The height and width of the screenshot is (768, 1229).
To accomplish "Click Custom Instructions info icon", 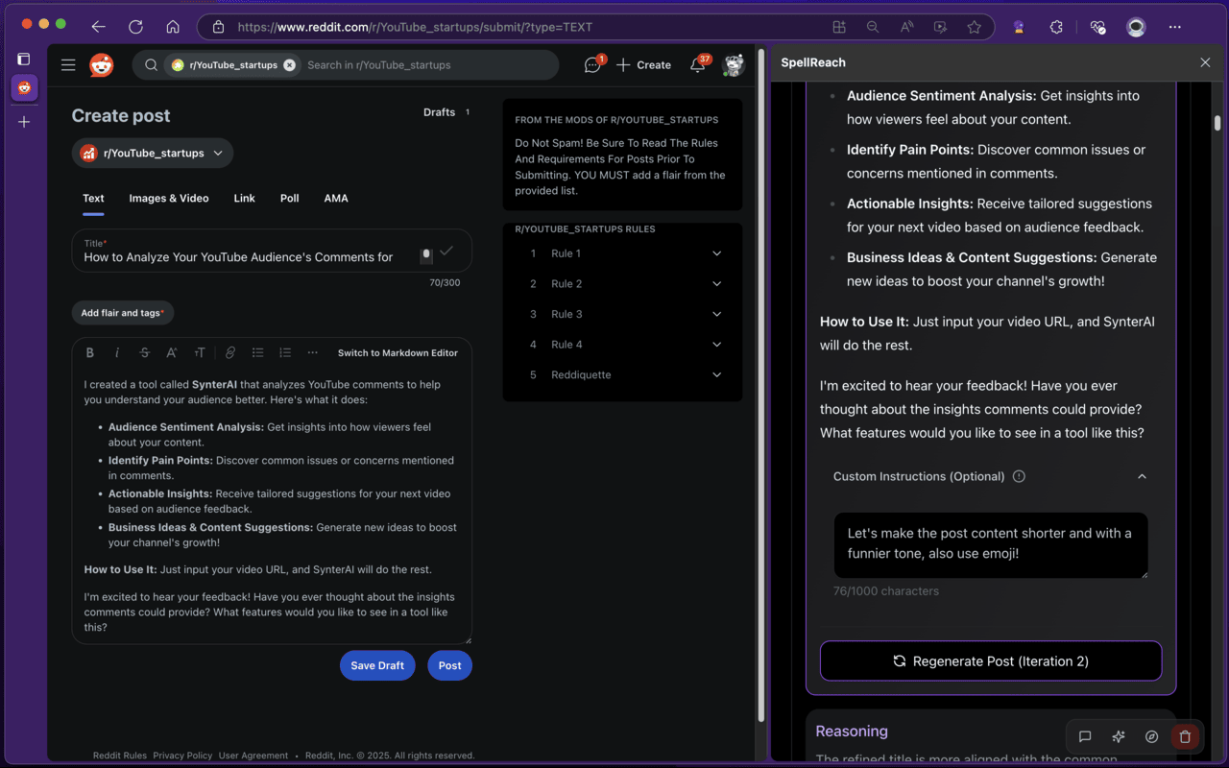I will pyautogui.click(x=1019, y=476).
